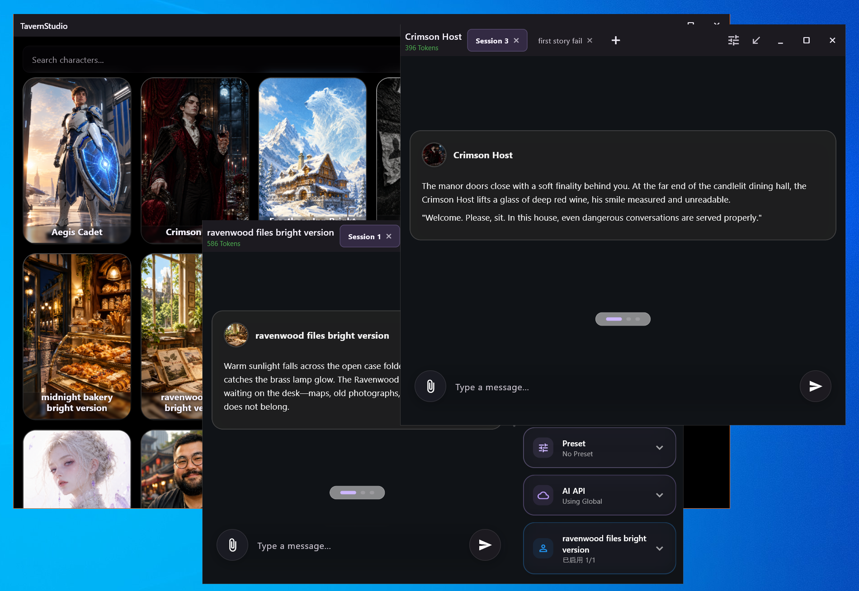This screenshot has width=859, height=591.
Task: Close the Session 1 tab in ravenwood window
Action: [389, 236]
